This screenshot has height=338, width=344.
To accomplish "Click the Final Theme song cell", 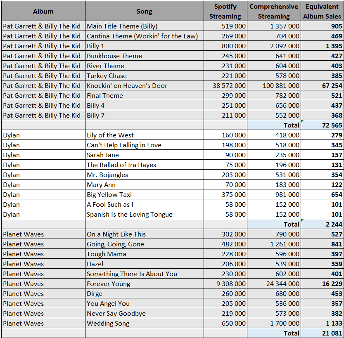I will (145, 96).
